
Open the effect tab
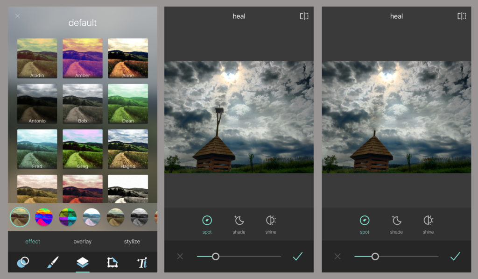coord(33,242)
